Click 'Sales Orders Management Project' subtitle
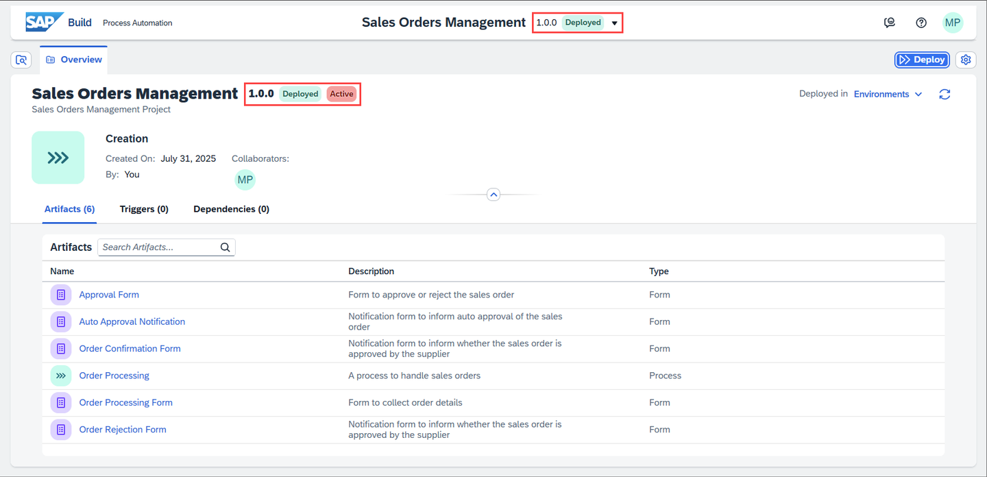Image resolution: width=987 pixels, height=477 pixels. point(101,109)
